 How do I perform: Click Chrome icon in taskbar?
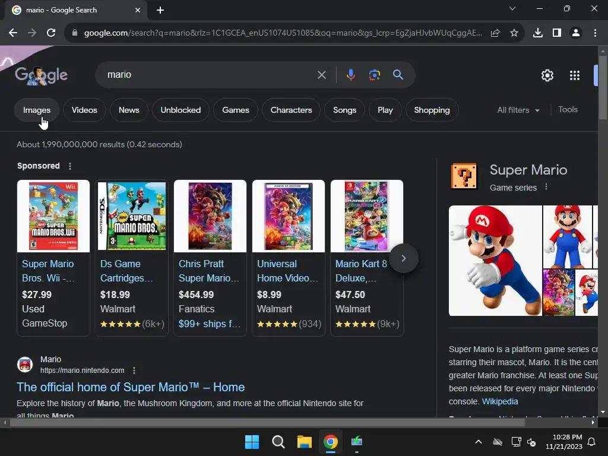pos(330,442)
